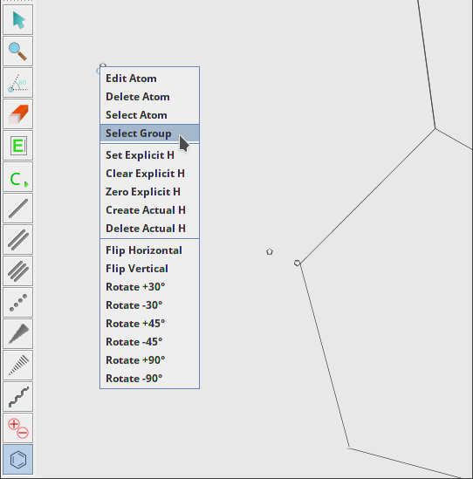Select the benzene ring template tool

coord(18,460)
